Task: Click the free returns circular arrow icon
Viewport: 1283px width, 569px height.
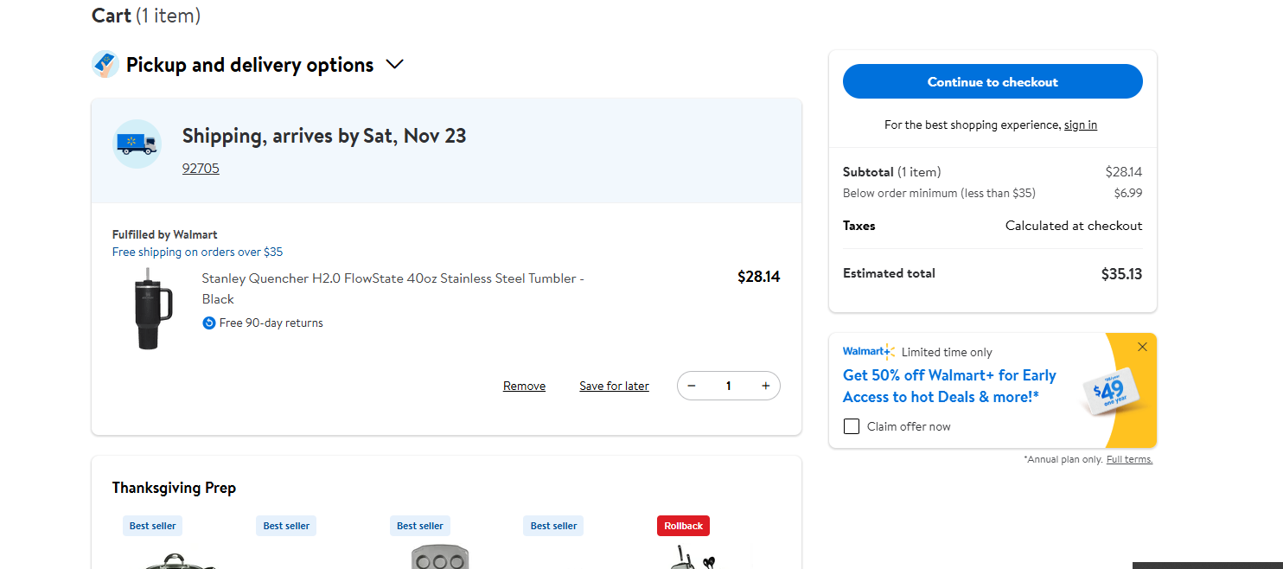Action: (208, 323)
